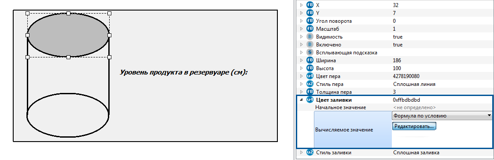The image size is (494, 160).
Task: Select the Толщина пера value 3
Action: pos(395,92)
